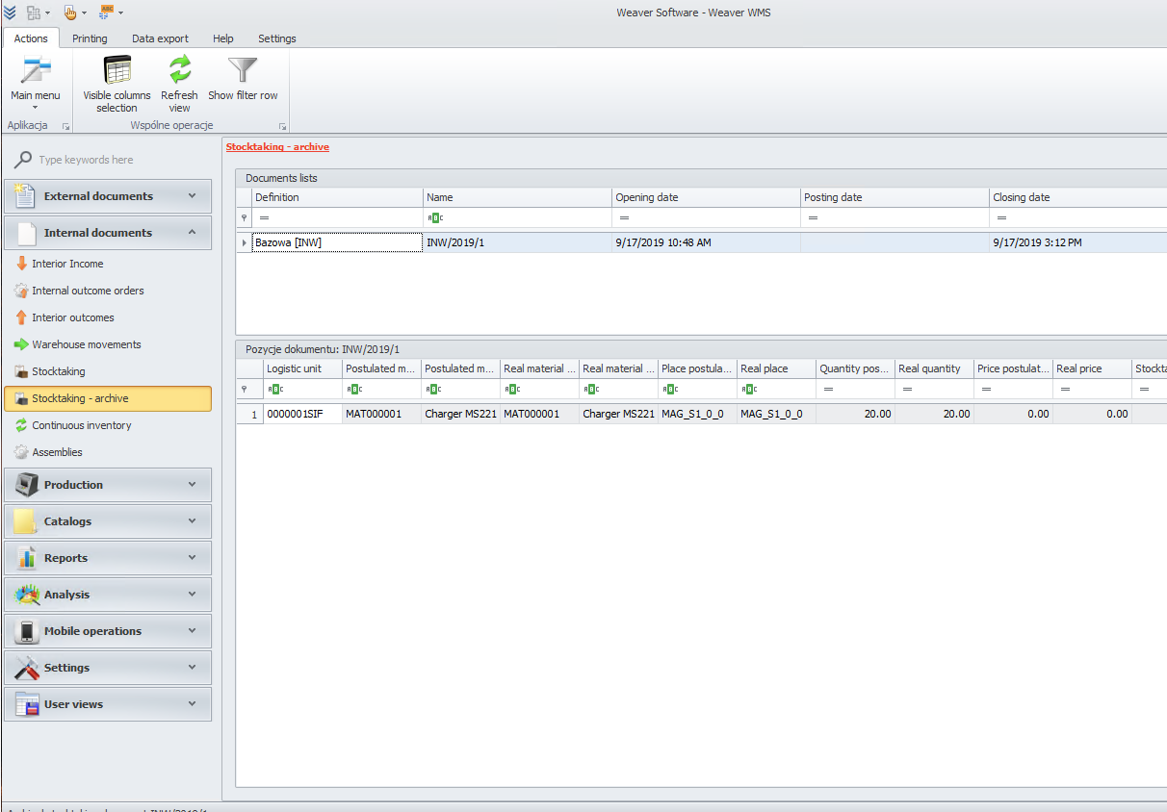This screenshot has width=1167, height=812.
Task: Click the User views save icon
Action: coord(26,704)
